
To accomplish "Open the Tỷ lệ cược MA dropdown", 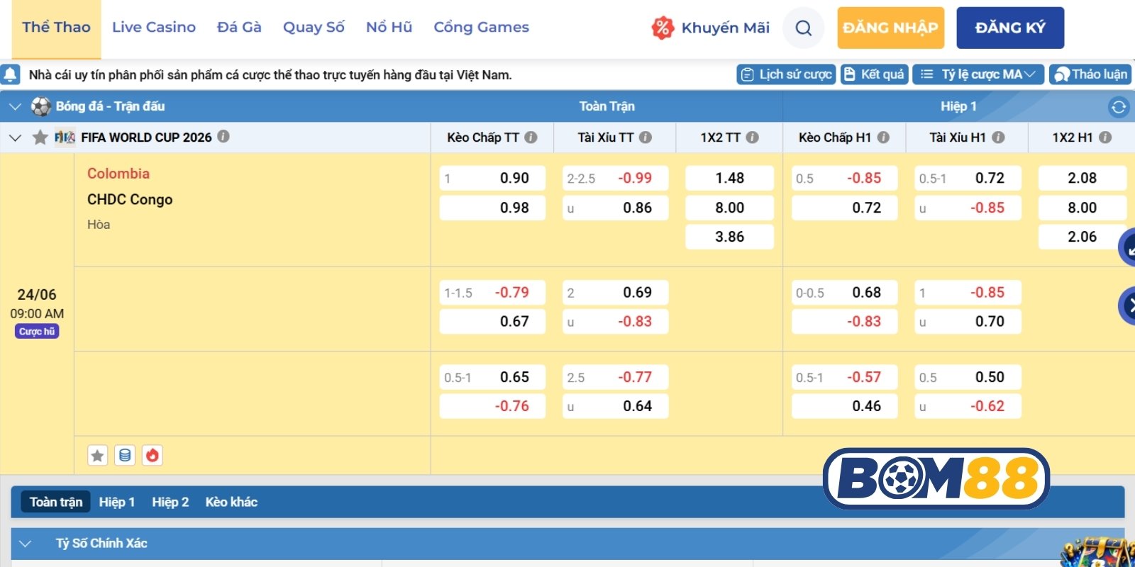I will click(978, 74).
